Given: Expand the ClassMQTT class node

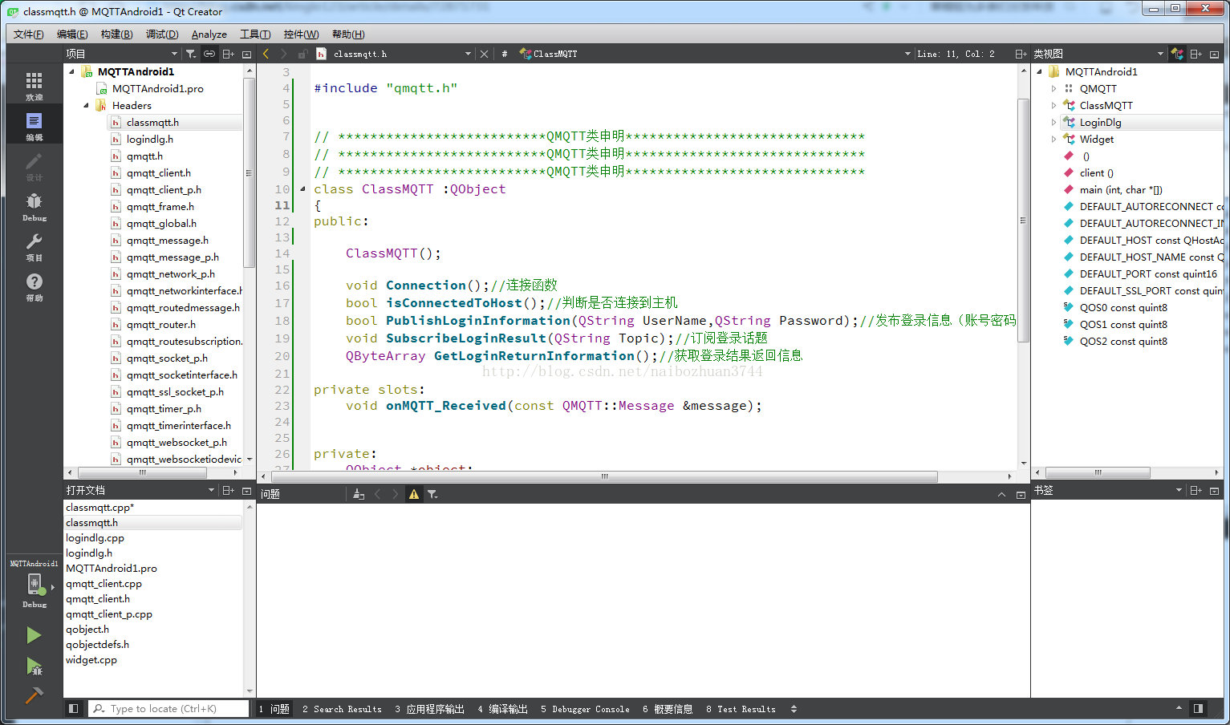Looking at the screenshot, I should (x=1054, y=105).
